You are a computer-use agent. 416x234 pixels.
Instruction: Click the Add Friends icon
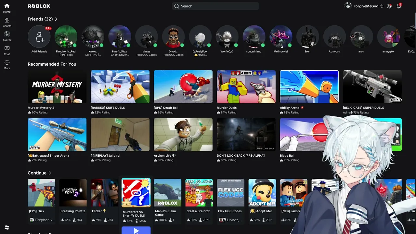coord(39,37)
